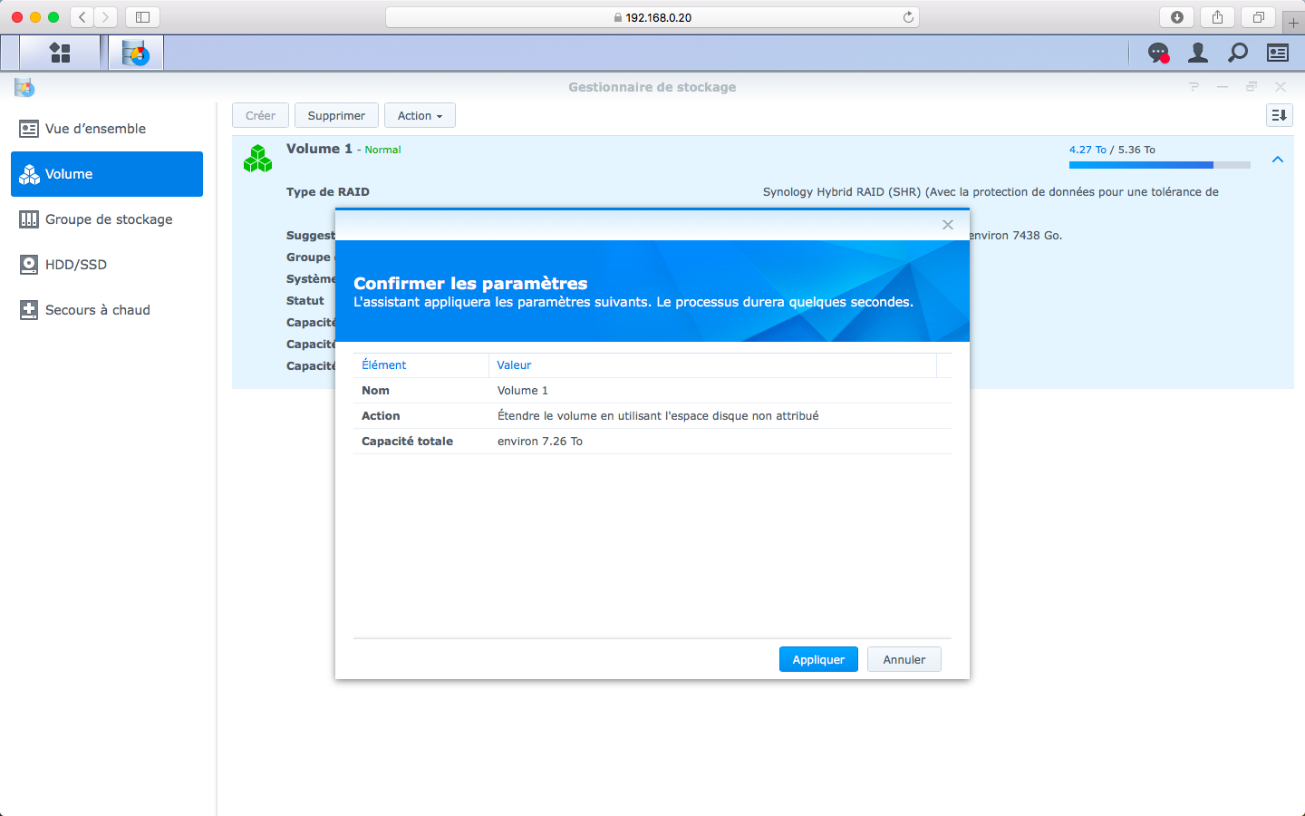1305x816 pixels.
Task: Click the Volume 1 usage progress bar
Action: (x=1160, y=165)
